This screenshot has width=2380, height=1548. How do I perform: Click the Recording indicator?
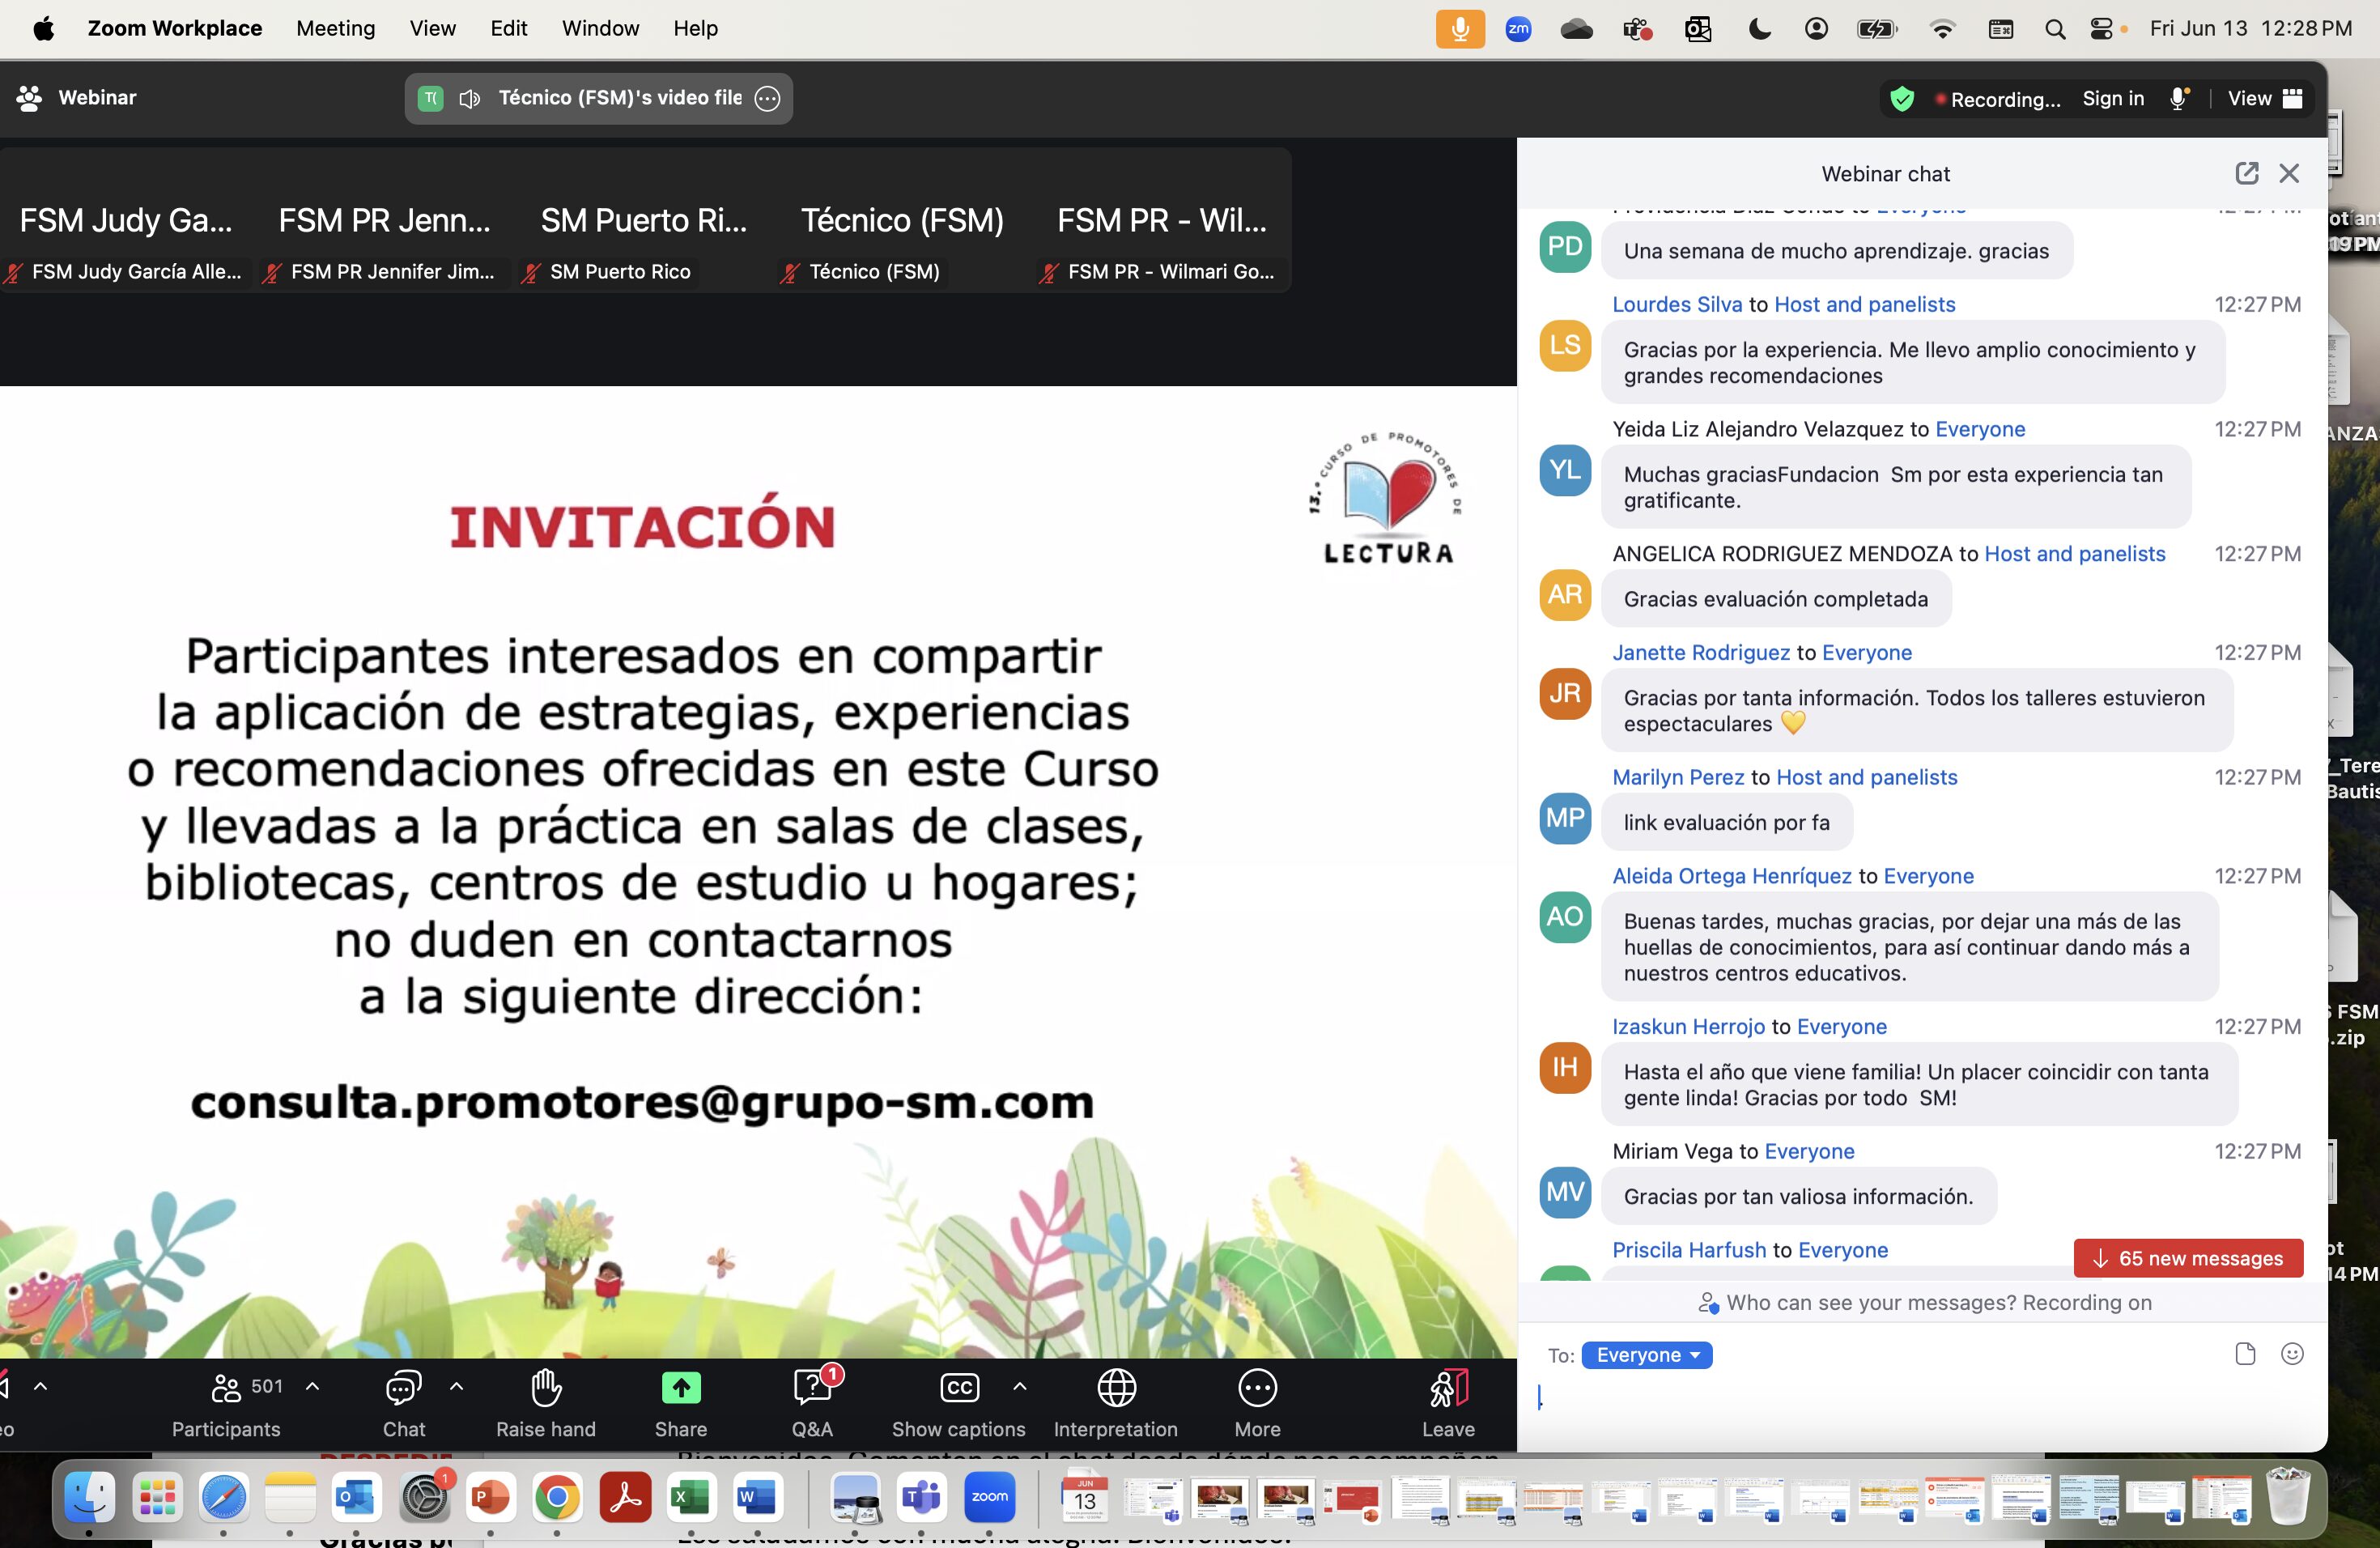tap(1998, 99)
